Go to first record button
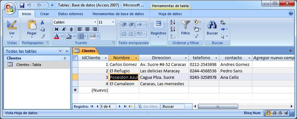This screenshot has height=119, width=297. pos(92,106)
